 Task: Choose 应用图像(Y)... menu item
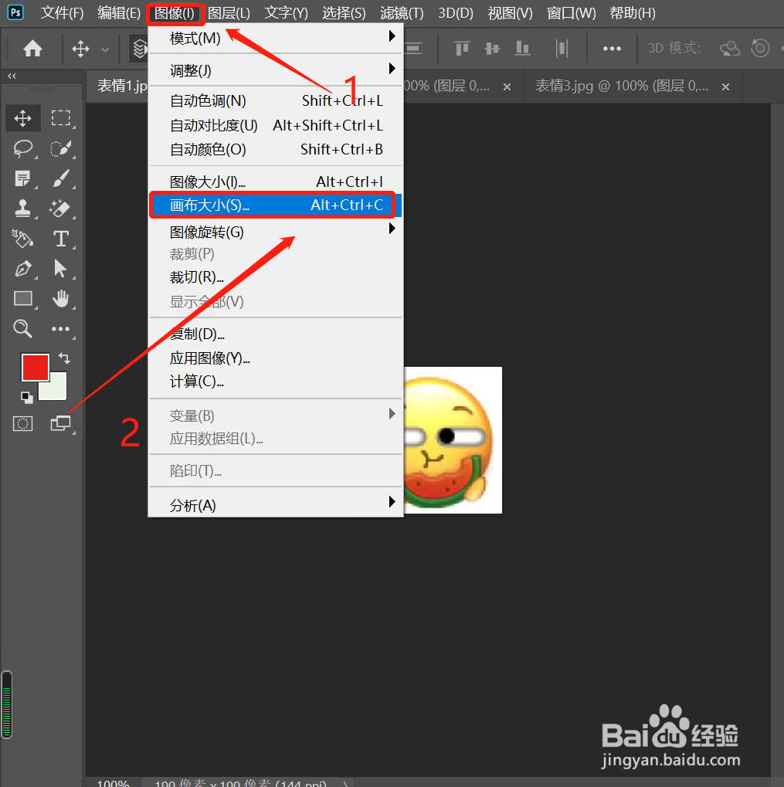point(276,358)
